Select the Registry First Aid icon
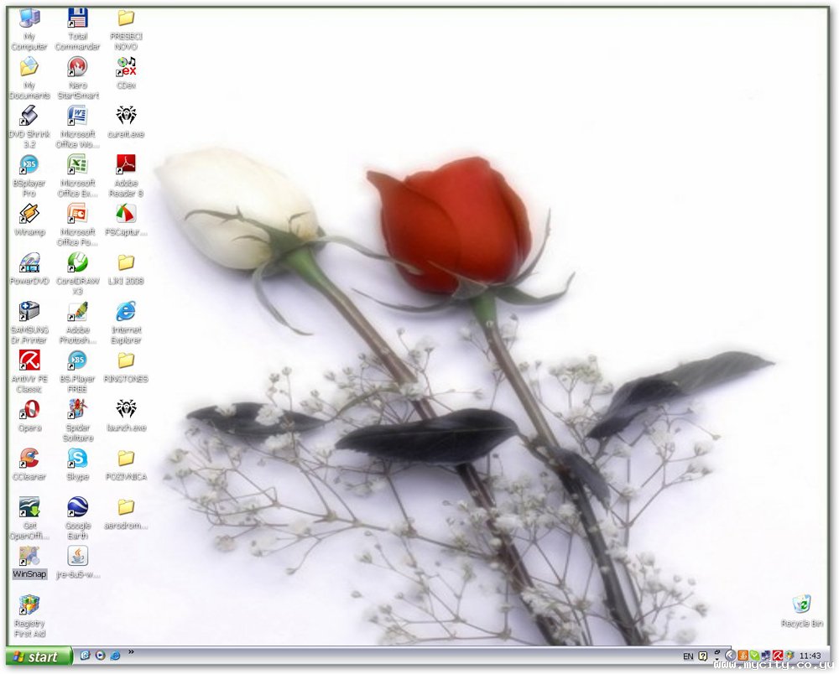The image size is (839, 674). pos(29,617)
